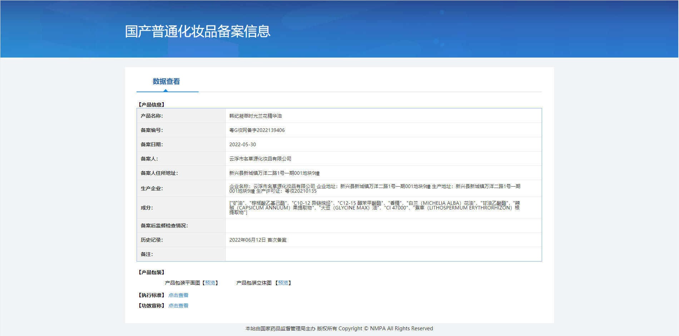Click the 生产企业 row label
679x336 pixels.
coord(152,188)
